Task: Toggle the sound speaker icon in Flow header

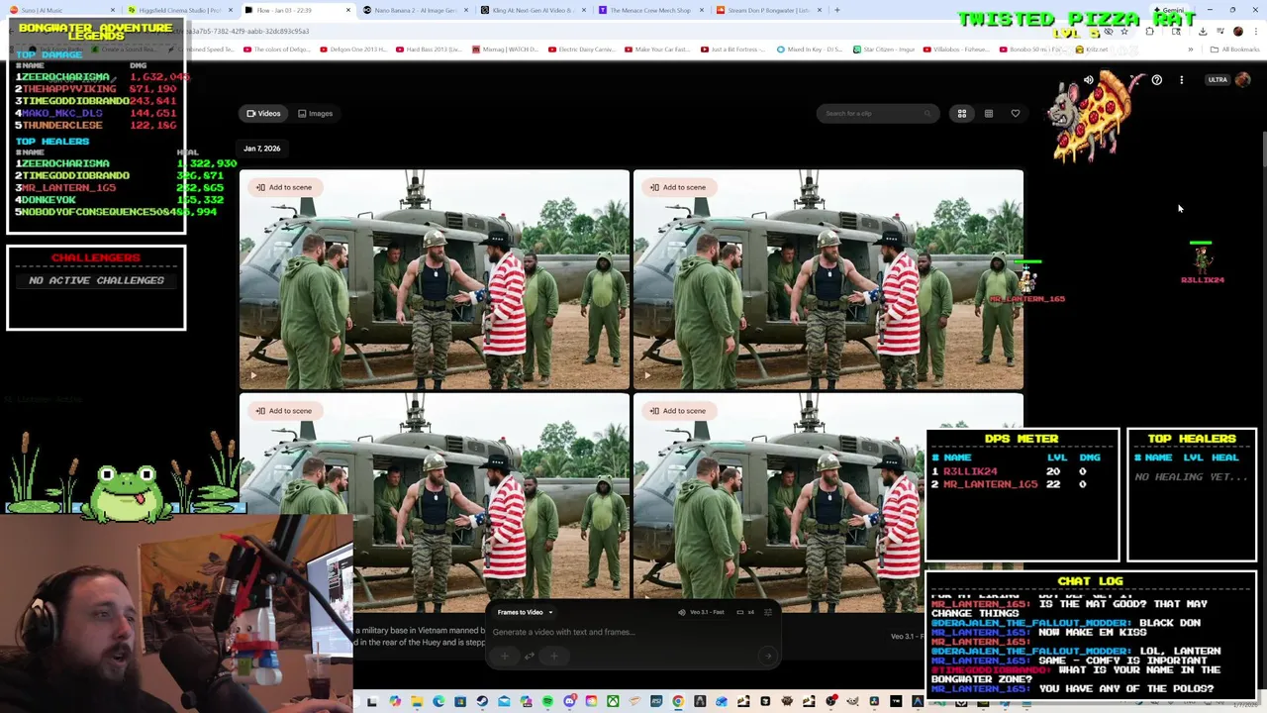Action: point(1088,80)
